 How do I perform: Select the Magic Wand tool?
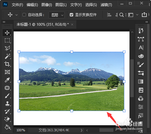point(7,56)
